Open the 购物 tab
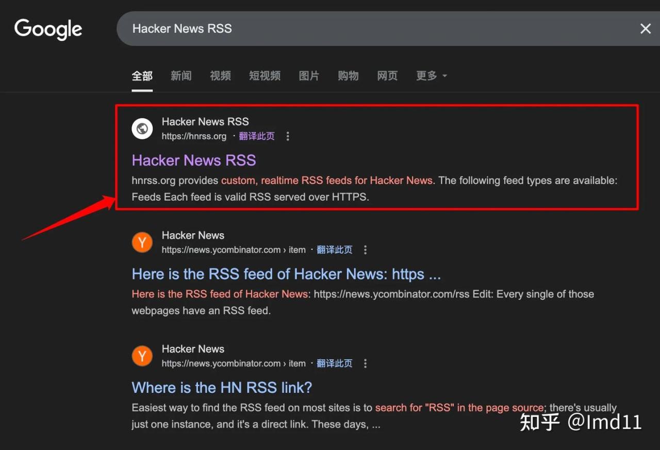Image resolution: width=660 pixels, height=450 pixels. [348, 76]
